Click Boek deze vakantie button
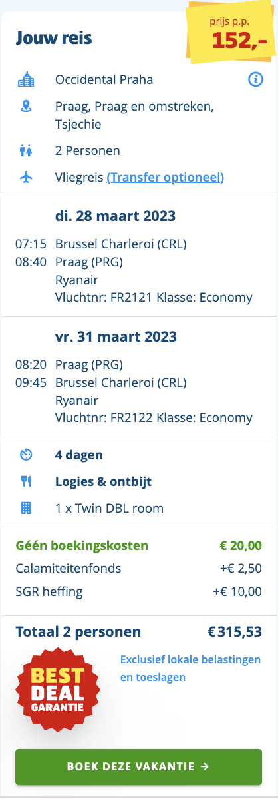Viewport: 278px width, 799px height. [139, 766]
